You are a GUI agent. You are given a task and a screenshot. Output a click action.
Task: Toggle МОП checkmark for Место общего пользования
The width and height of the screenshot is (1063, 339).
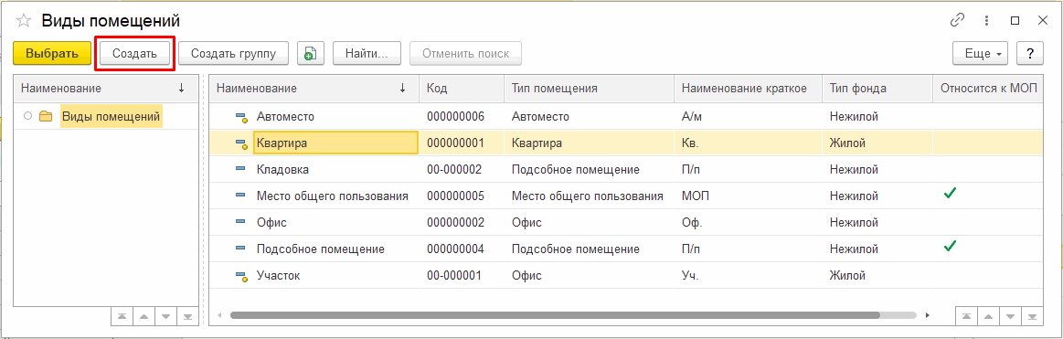[950, 195]
